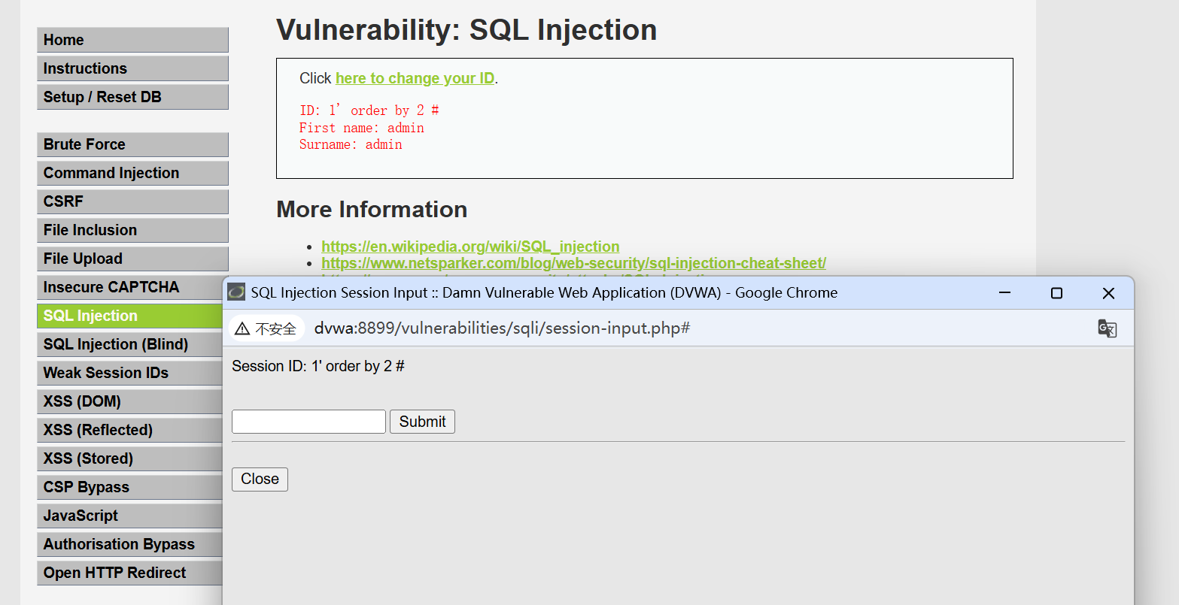Screen dimensions: 1179x605
Task: Open the File Upload page
Action: (x=132, y=259)
